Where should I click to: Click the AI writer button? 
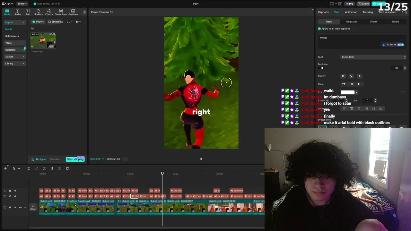(x=393, y=45)
